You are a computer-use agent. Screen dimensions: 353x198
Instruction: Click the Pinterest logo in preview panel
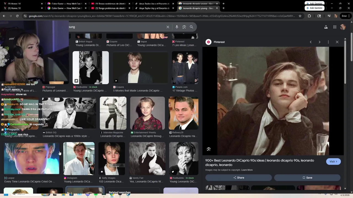point(208,42)
